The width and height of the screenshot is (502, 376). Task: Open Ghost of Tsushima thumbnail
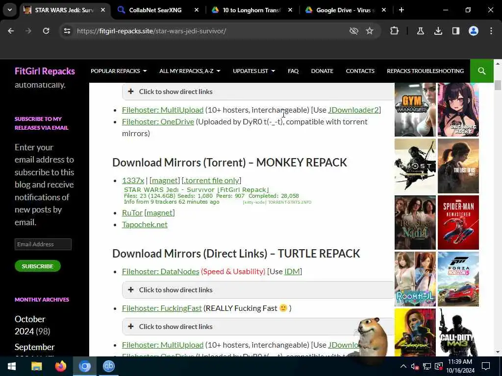click(x=415, y=166)
